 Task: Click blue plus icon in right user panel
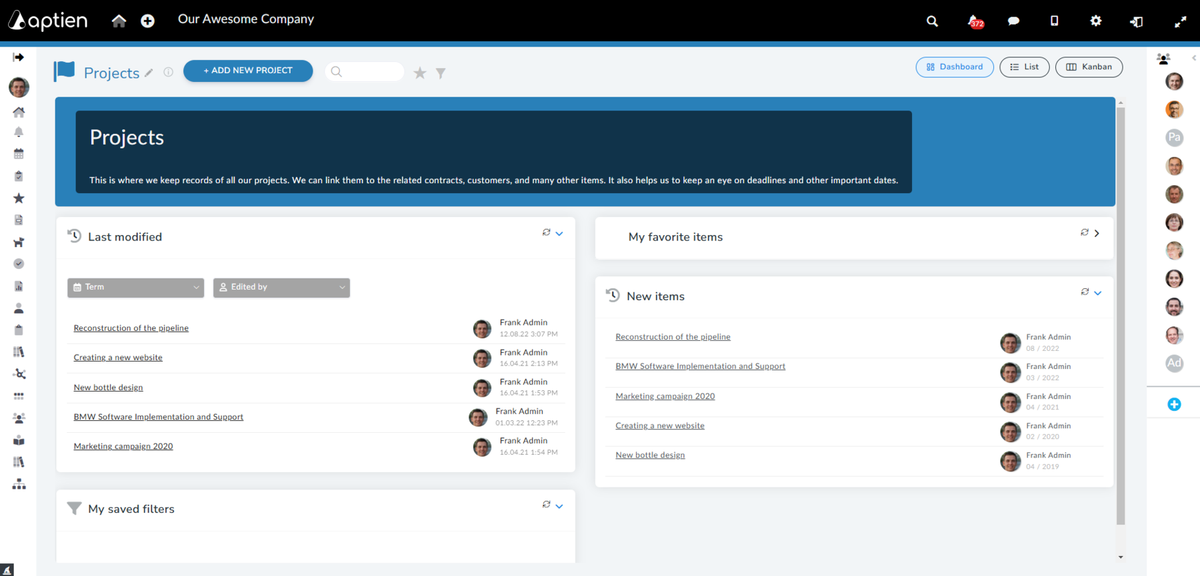(x=1174, y=404)
